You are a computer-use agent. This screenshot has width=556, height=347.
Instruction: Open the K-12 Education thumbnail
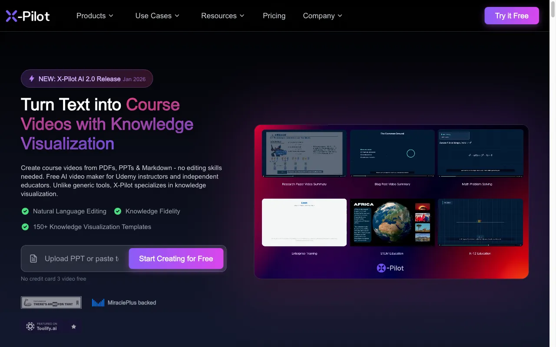(x=480, y=223)
